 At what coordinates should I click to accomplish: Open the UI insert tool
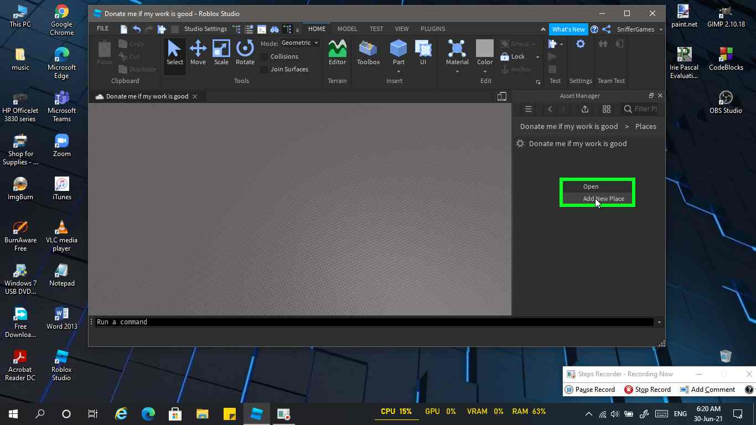coord(423,53)
